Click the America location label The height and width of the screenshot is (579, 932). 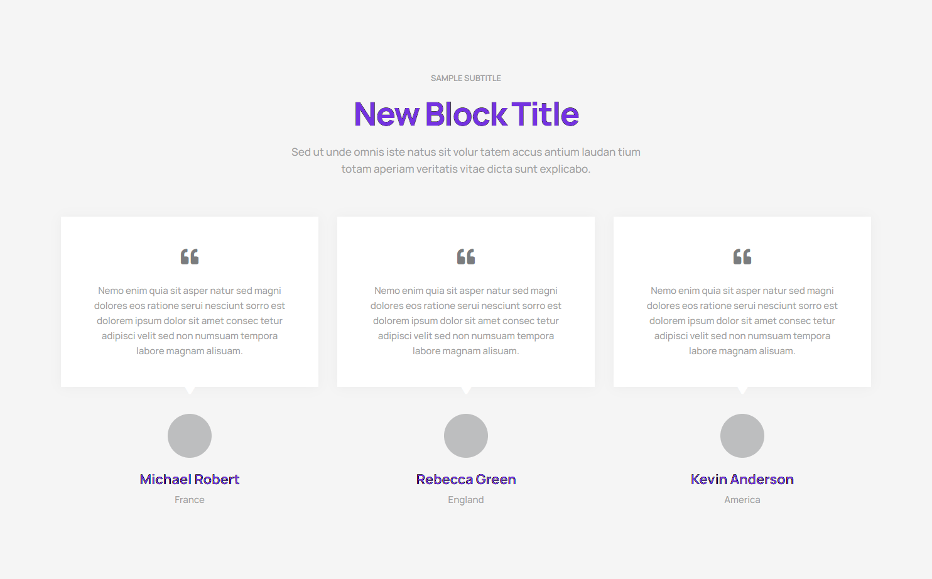742,500
